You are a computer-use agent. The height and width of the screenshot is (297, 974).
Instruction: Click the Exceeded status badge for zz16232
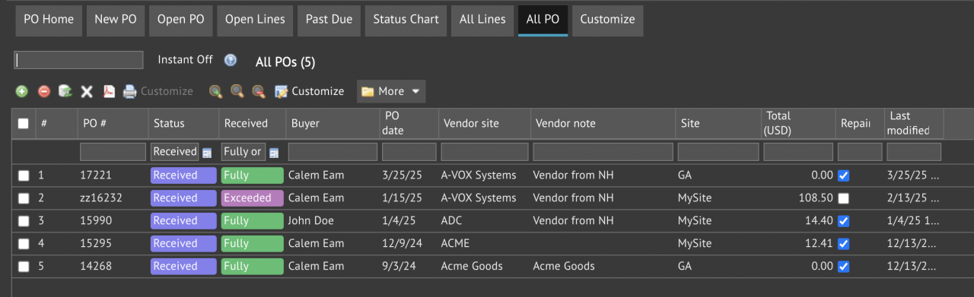coord(252,198)
